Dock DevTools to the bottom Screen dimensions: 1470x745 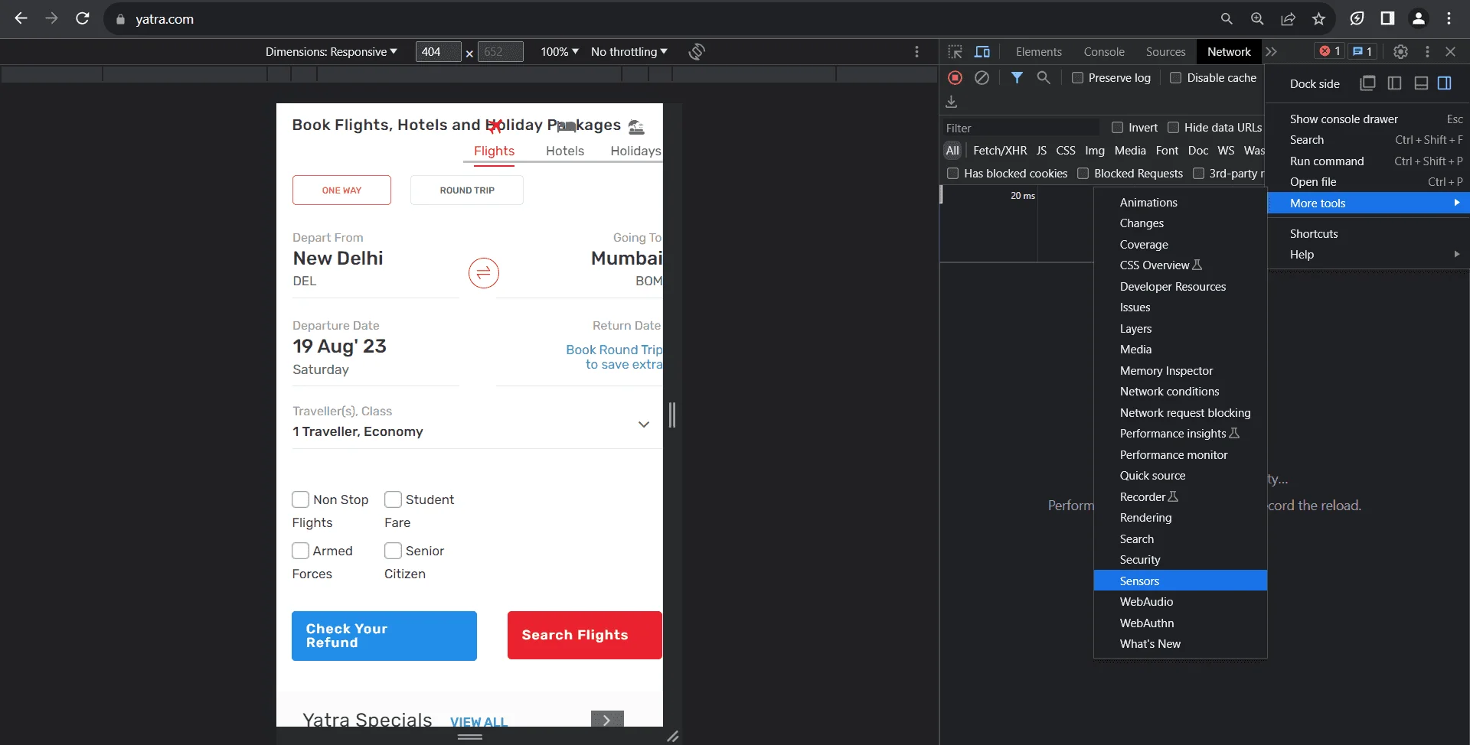tap(1421, 83)
